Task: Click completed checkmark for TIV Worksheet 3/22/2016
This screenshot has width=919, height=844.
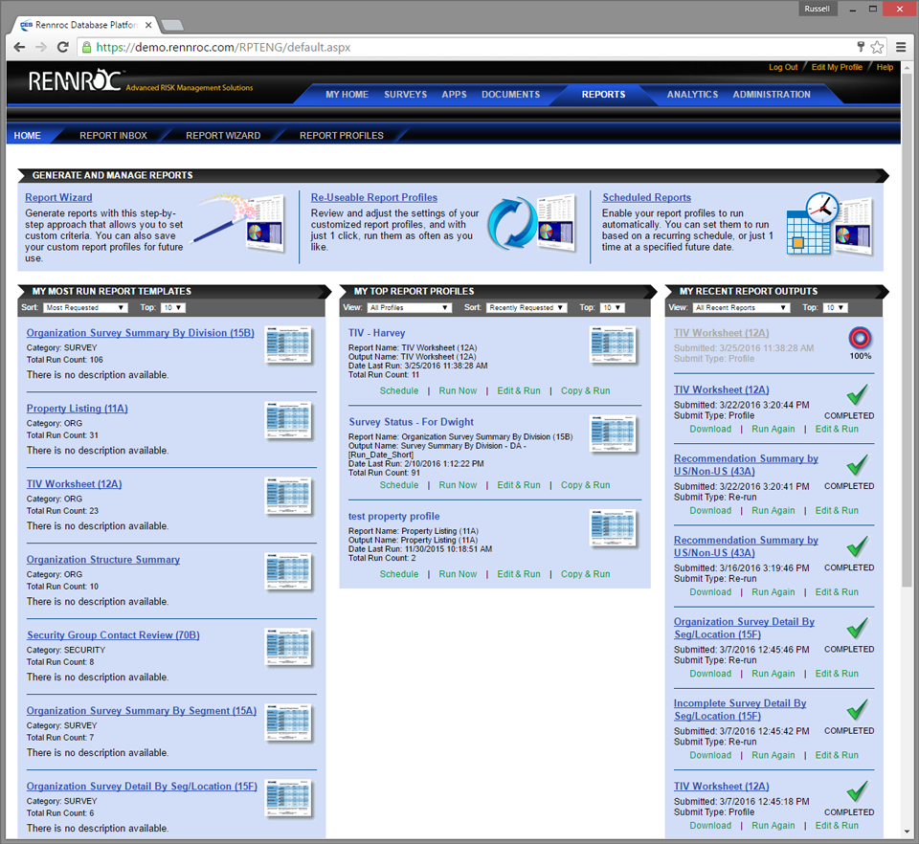Action: [x=858, y=395]
